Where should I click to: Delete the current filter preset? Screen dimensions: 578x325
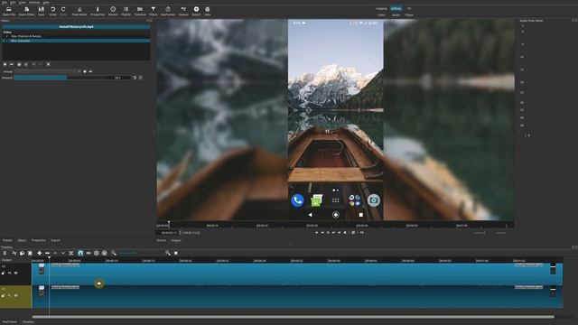tap(90, 71)
